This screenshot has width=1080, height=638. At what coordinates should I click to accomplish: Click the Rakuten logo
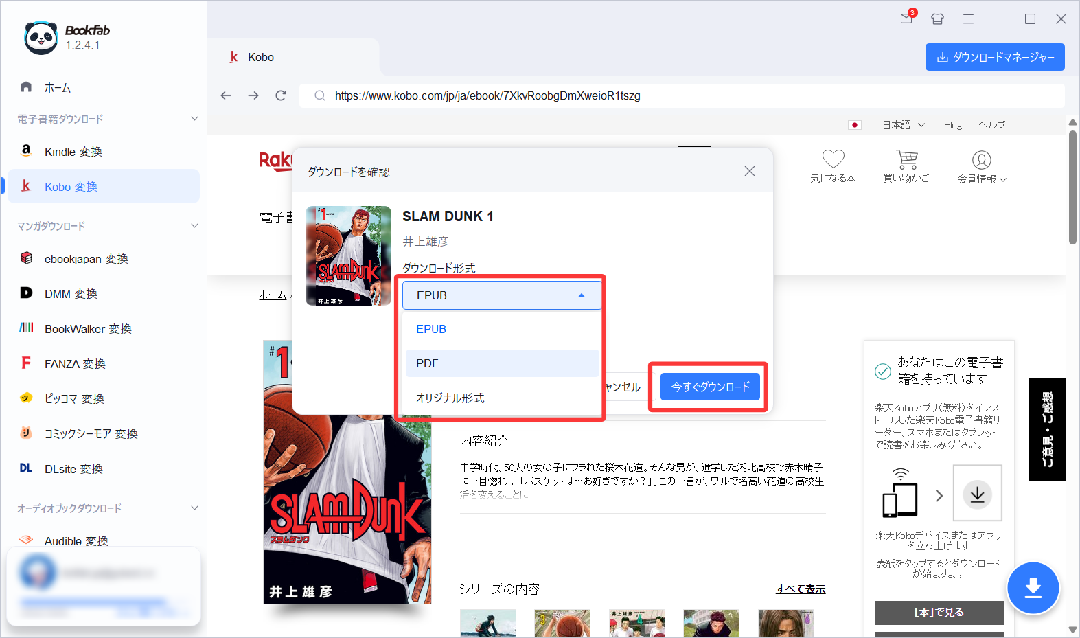pos(275,161)
